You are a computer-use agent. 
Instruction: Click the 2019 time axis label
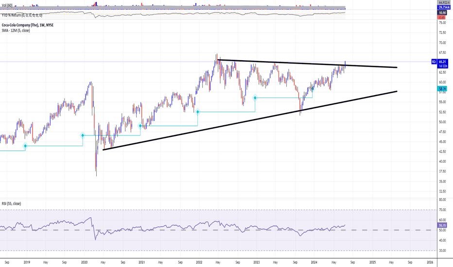pyautogui.click(x=27, y=262)
